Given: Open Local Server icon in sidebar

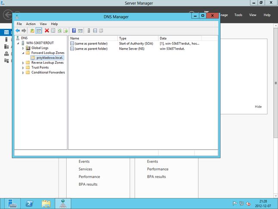Looking at the screenshot, I should (x=6, y=39).
